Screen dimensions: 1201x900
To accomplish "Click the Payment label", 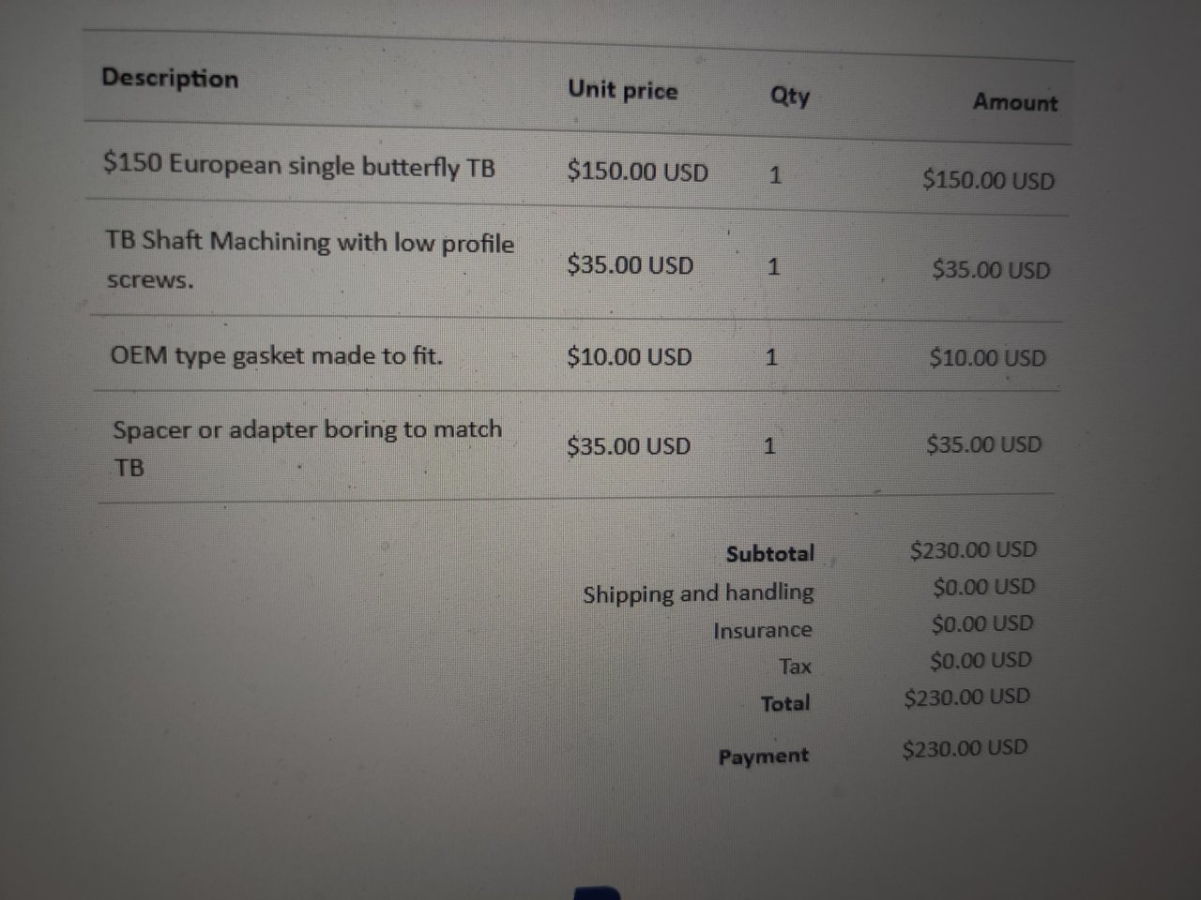I will (763, 756).
